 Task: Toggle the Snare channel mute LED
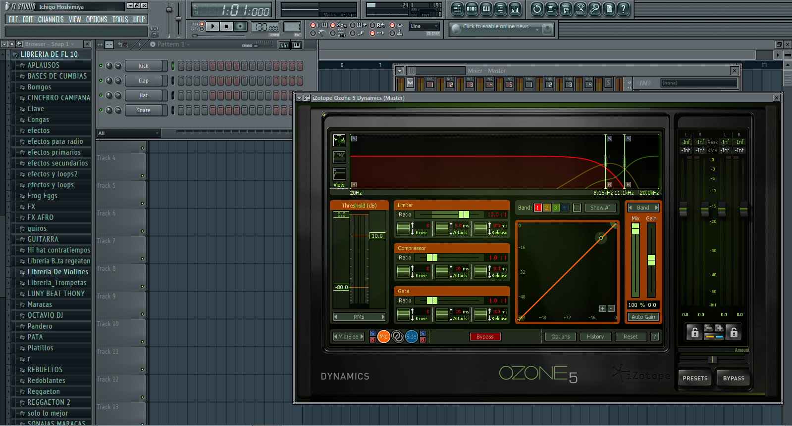(101, 110)
